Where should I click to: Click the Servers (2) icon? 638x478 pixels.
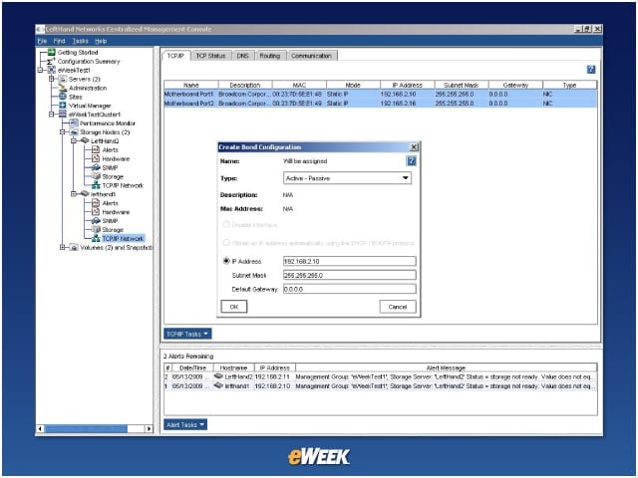coord(63,79)
